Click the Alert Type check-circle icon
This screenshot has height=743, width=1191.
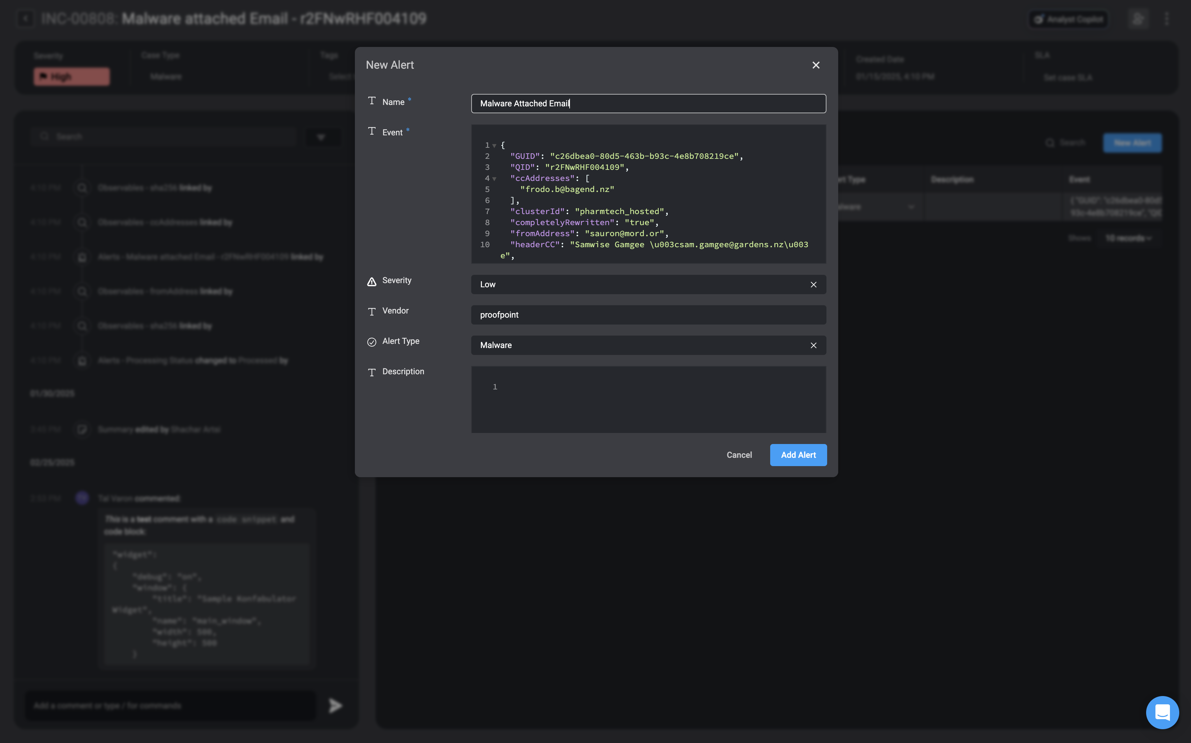point(372,342)
